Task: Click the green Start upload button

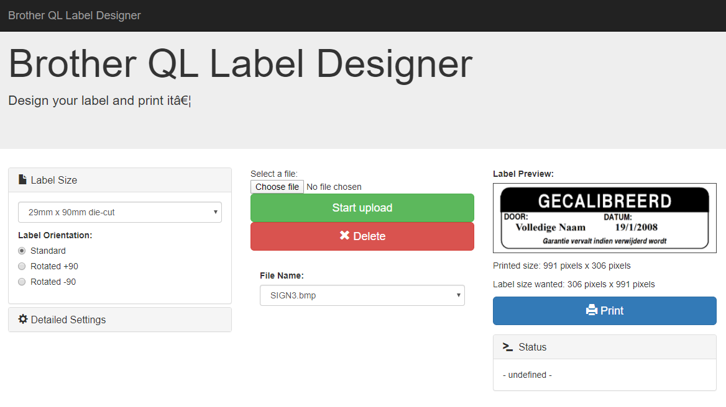Action: tap(362, 208)
